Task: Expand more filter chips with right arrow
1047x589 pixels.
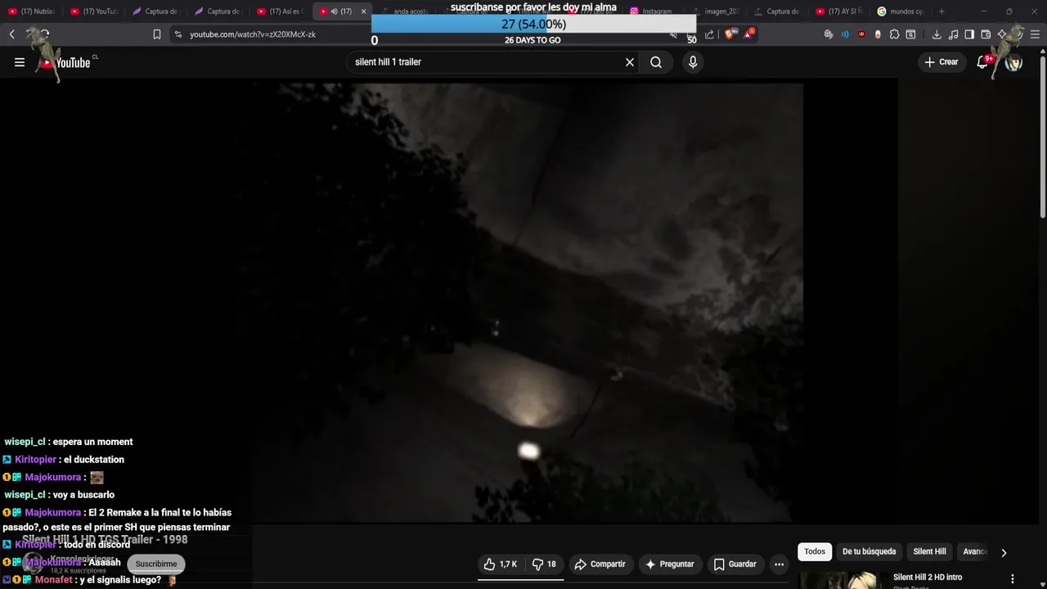Action: [1004, 552]
